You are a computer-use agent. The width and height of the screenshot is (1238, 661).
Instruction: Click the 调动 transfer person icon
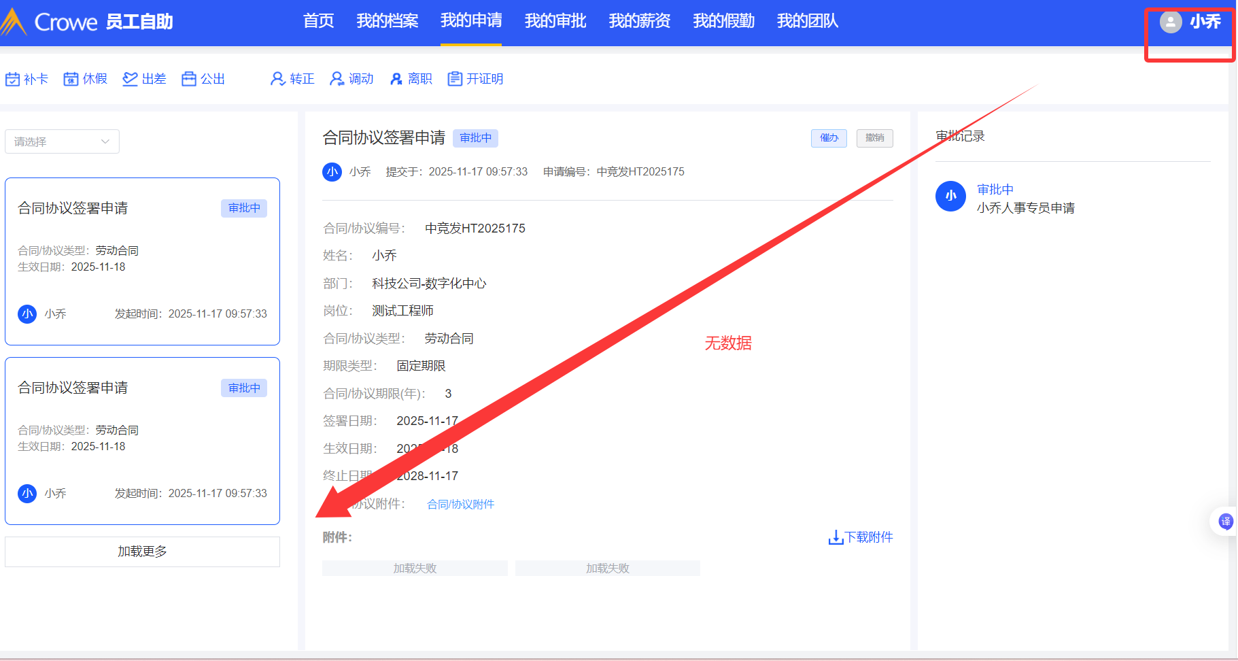pyautogui.click(x=337, y=80)
